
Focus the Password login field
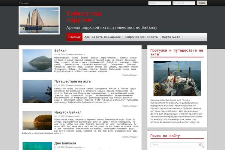[x=184, y=3]
